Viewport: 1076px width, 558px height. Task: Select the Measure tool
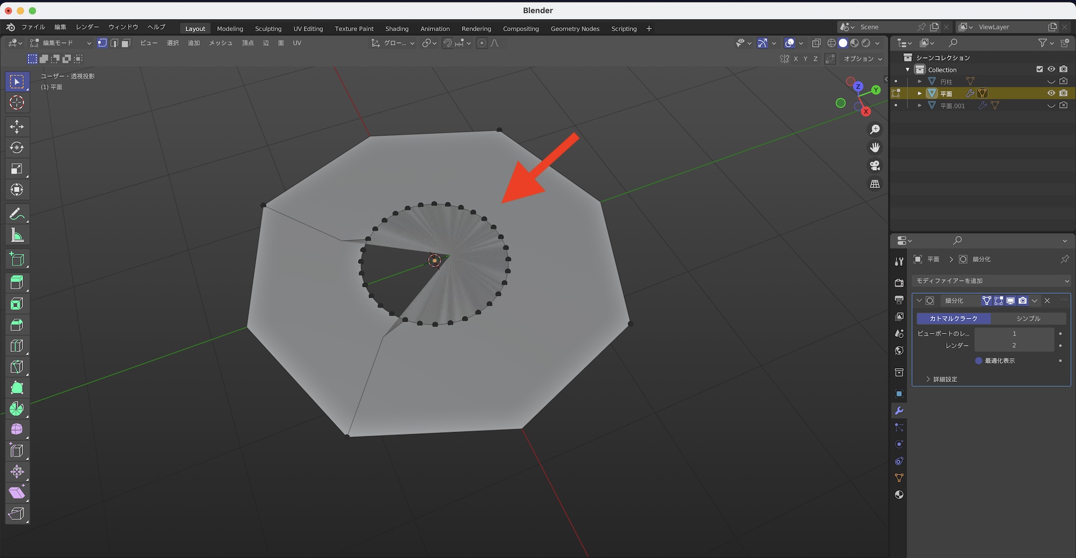point(17,235)
